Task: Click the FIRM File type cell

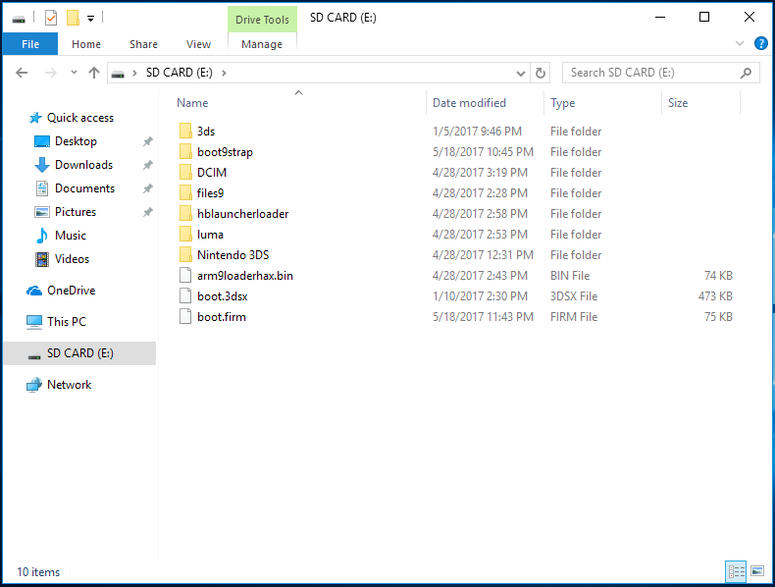Action: pos(574,316)
